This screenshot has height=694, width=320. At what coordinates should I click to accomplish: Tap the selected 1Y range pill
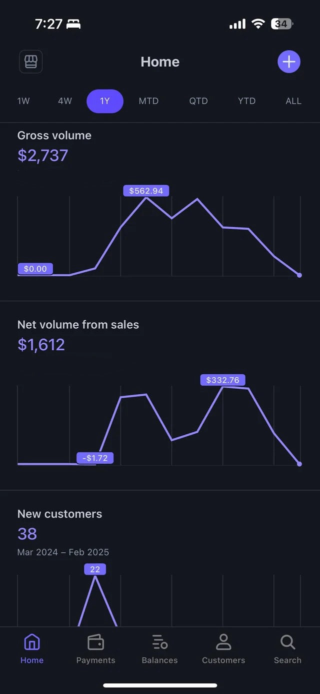[105, 101]
